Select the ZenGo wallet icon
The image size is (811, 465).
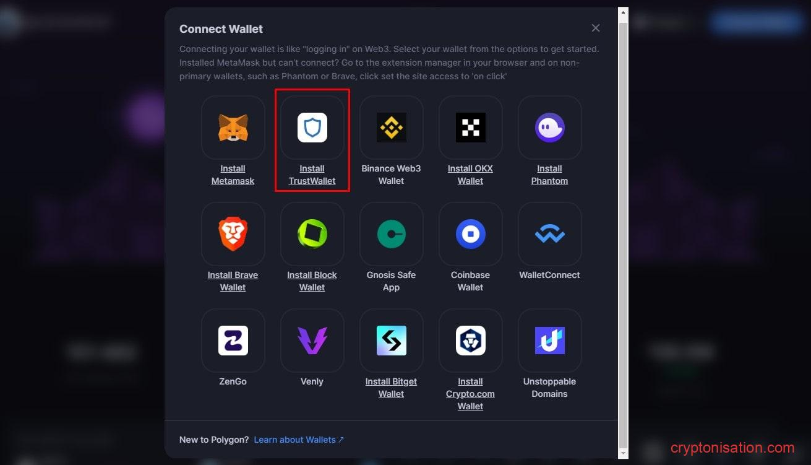233,341
